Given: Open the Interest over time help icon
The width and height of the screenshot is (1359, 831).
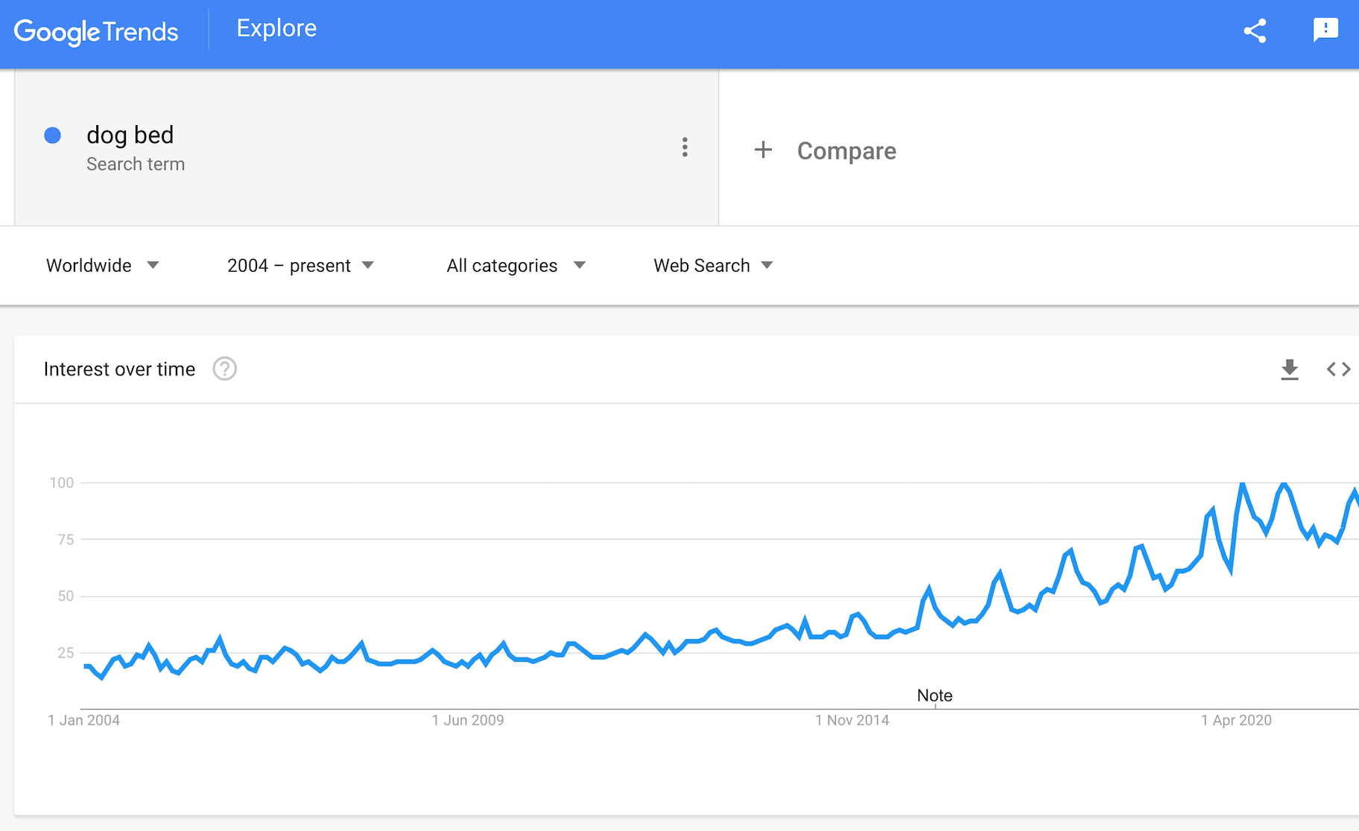Looking at the screenshot, I should (x=224, y=369).
